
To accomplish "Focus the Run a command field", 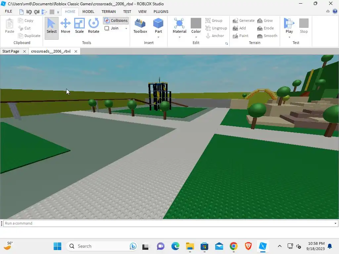I will pyautogui.click(x=171, y=223).
